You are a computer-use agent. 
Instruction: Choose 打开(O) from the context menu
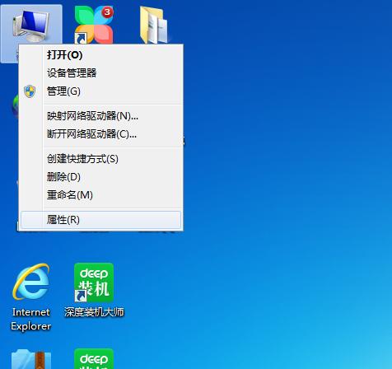64,55
